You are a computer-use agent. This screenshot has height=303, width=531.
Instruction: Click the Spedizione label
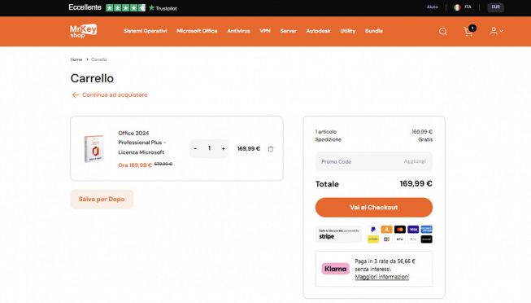click(x=329, y=139)
